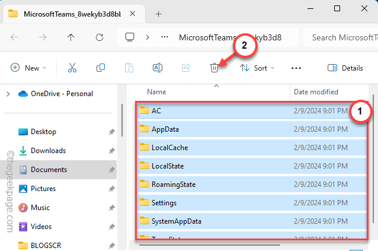
Task: Open the Sort dropdown menu
Action: pyautogui.click(x=257, y=68)
